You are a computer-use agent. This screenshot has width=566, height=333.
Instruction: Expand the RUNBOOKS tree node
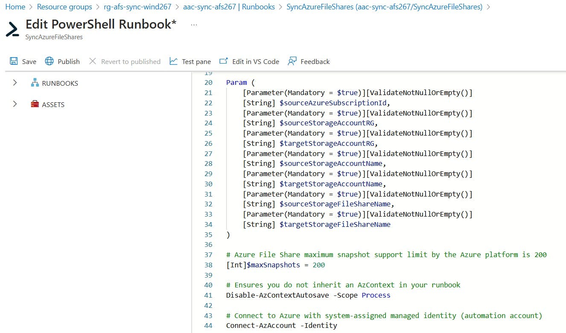coord(15,82)
